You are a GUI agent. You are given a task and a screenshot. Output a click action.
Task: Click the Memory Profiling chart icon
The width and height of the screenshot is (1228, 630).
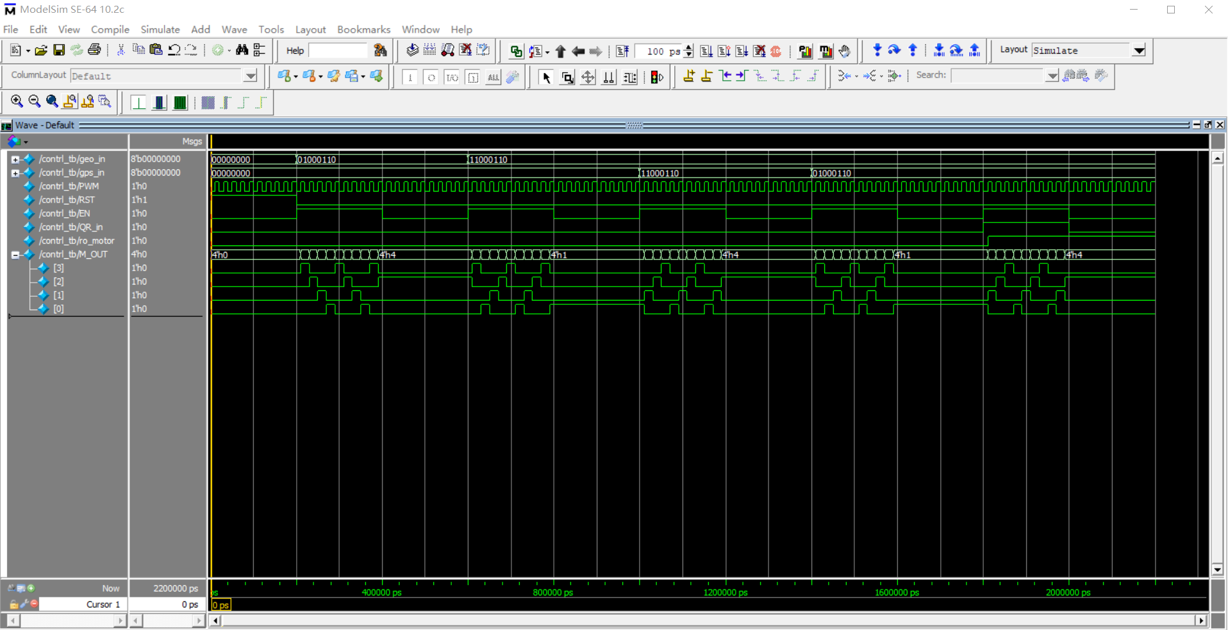coord(826,51)
